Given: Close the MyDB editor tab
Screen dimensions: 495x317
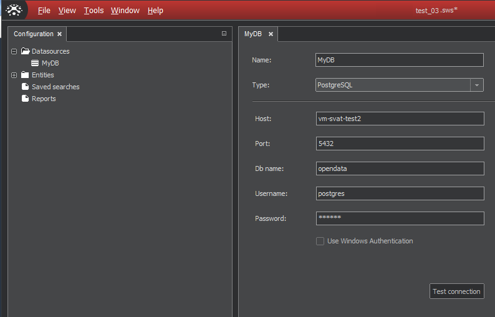Looking at the screenshot, I should point(271,34).
